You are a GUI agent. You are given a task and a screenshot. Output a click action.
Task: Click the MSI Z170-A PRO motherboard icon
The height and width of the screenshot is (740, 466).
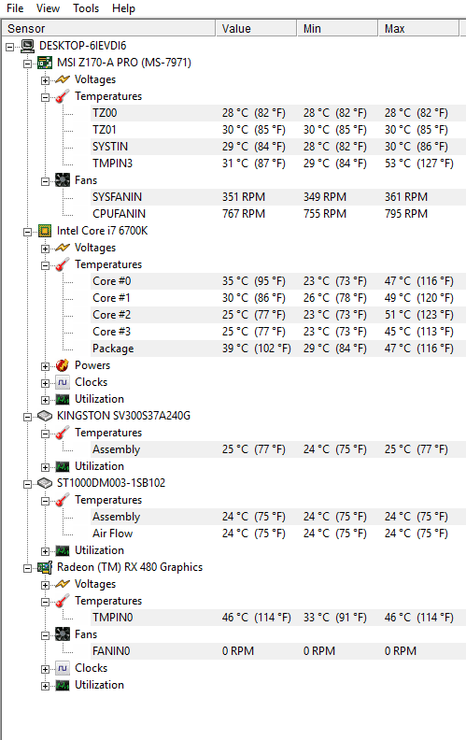pos(45,63)
